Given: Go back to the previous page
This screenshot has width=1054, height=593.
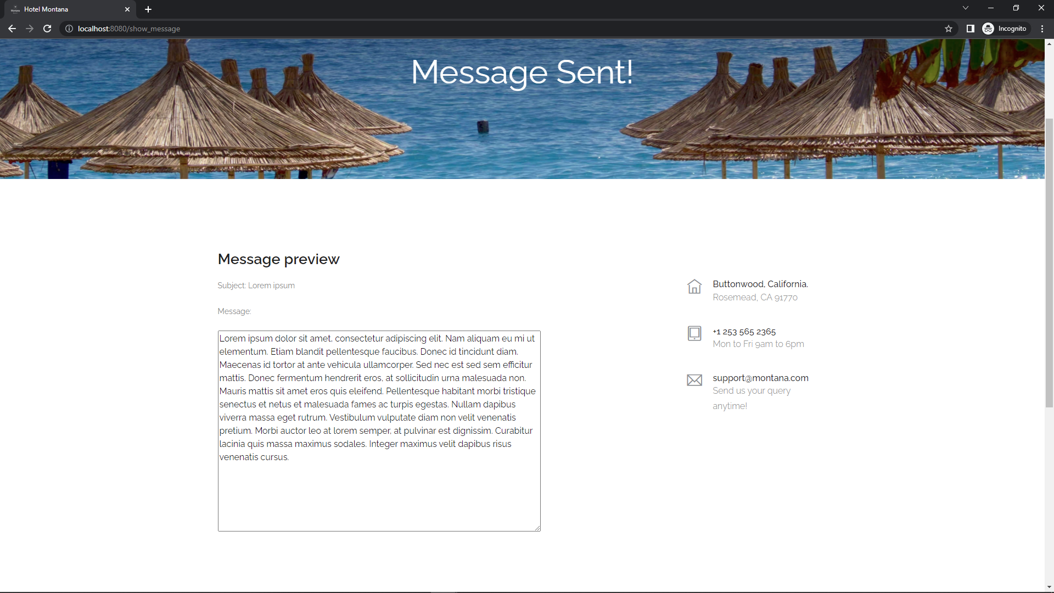Looking at the screenshot, I should pos(12,29).
